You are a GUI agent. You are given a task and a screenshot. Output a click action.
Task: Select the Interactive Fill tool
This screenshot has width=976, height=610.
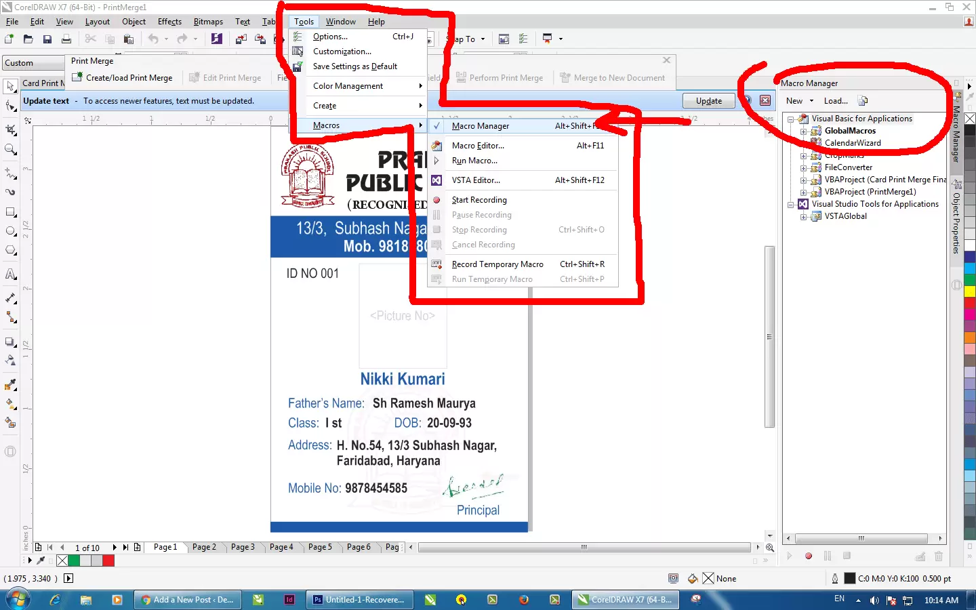(11, 404)
